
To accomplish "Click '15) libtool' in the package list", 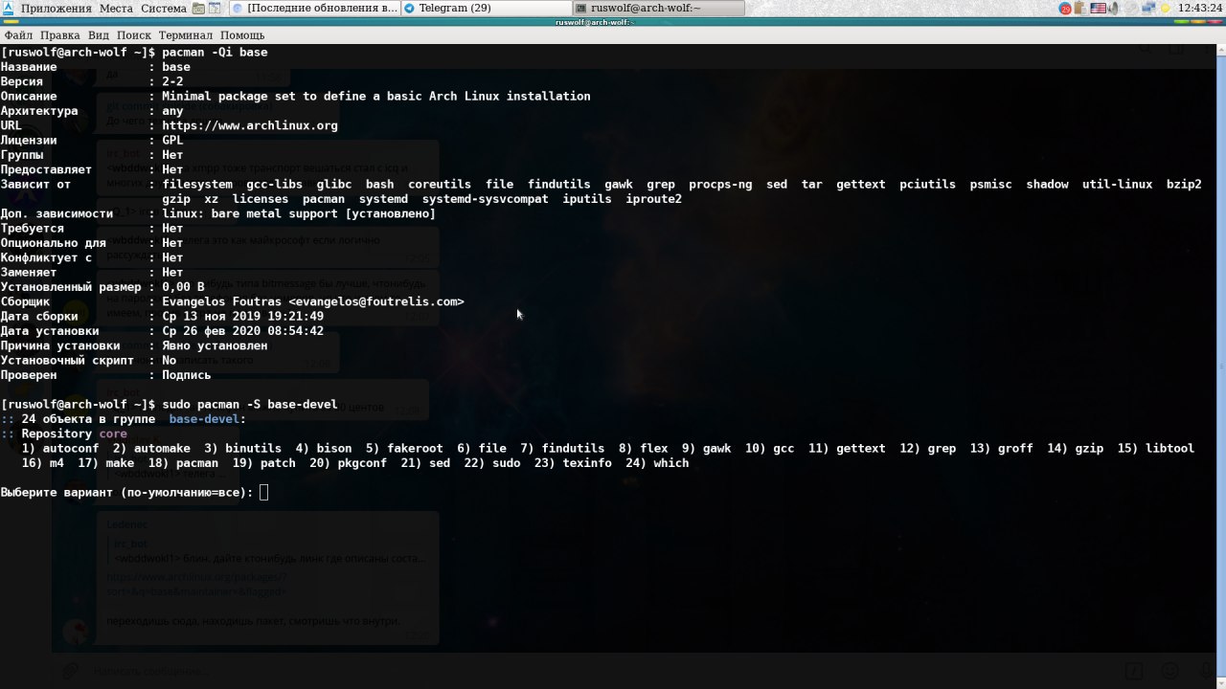I will pyautogui.click(x=1156, y=449).
